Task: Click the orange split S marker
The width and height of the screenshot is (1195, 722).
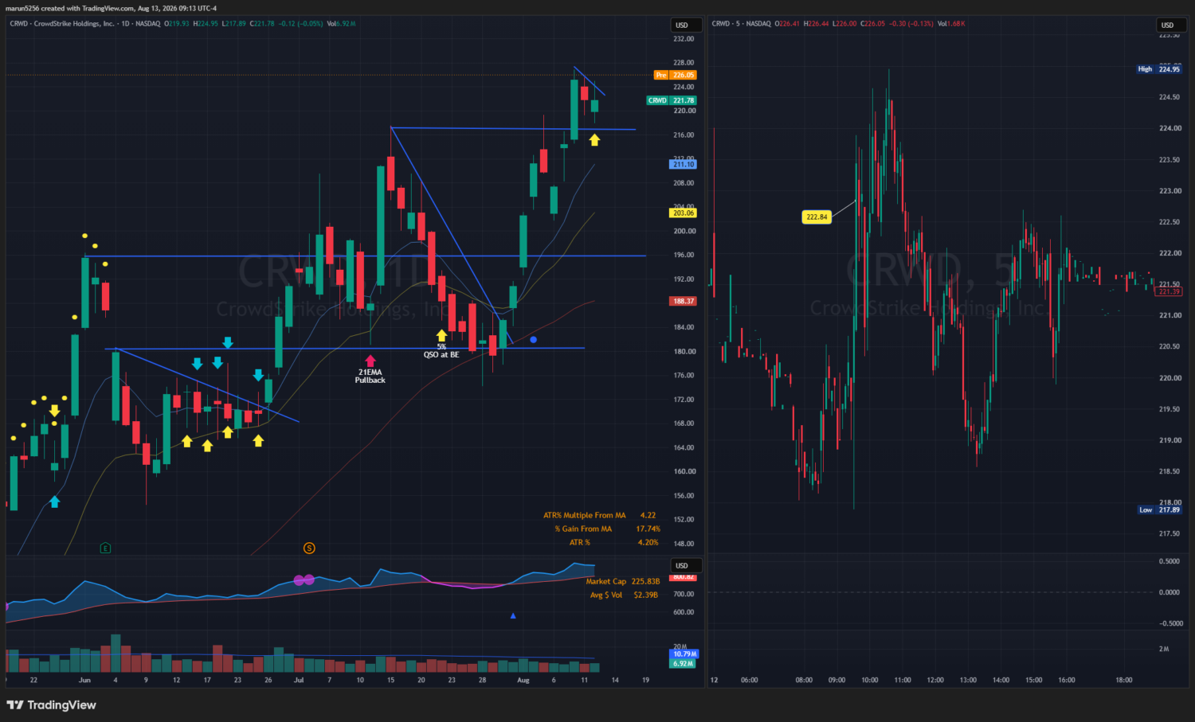Action: point(309,548)
